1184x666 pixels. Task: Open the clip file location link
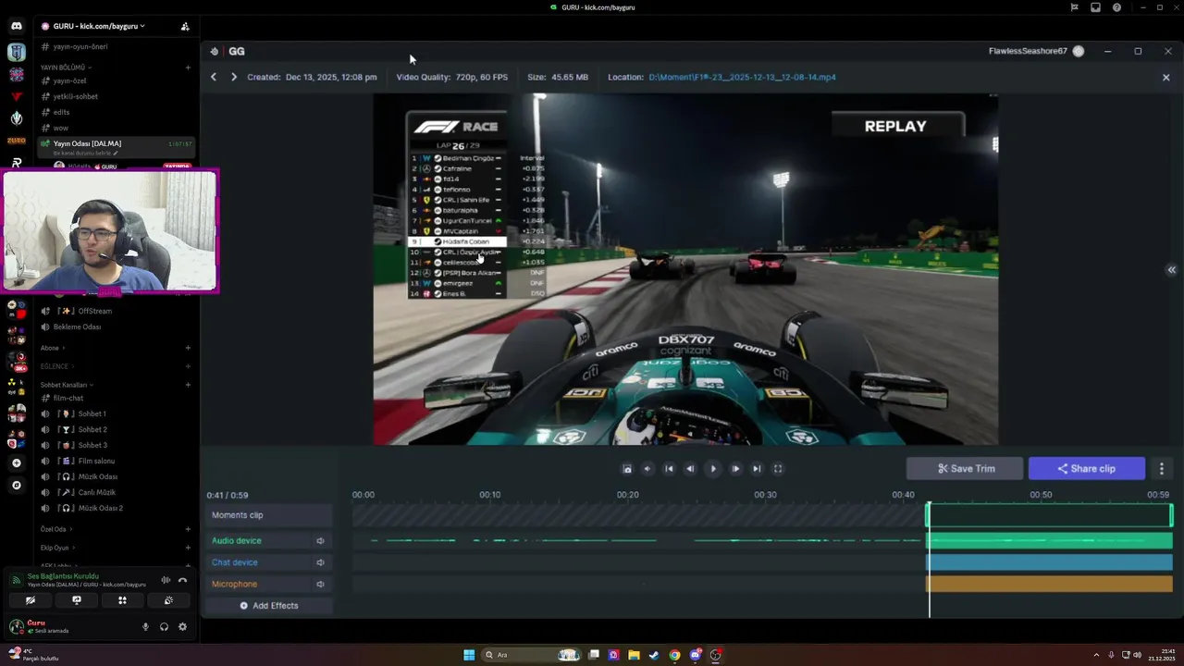(x=742, y=77)
